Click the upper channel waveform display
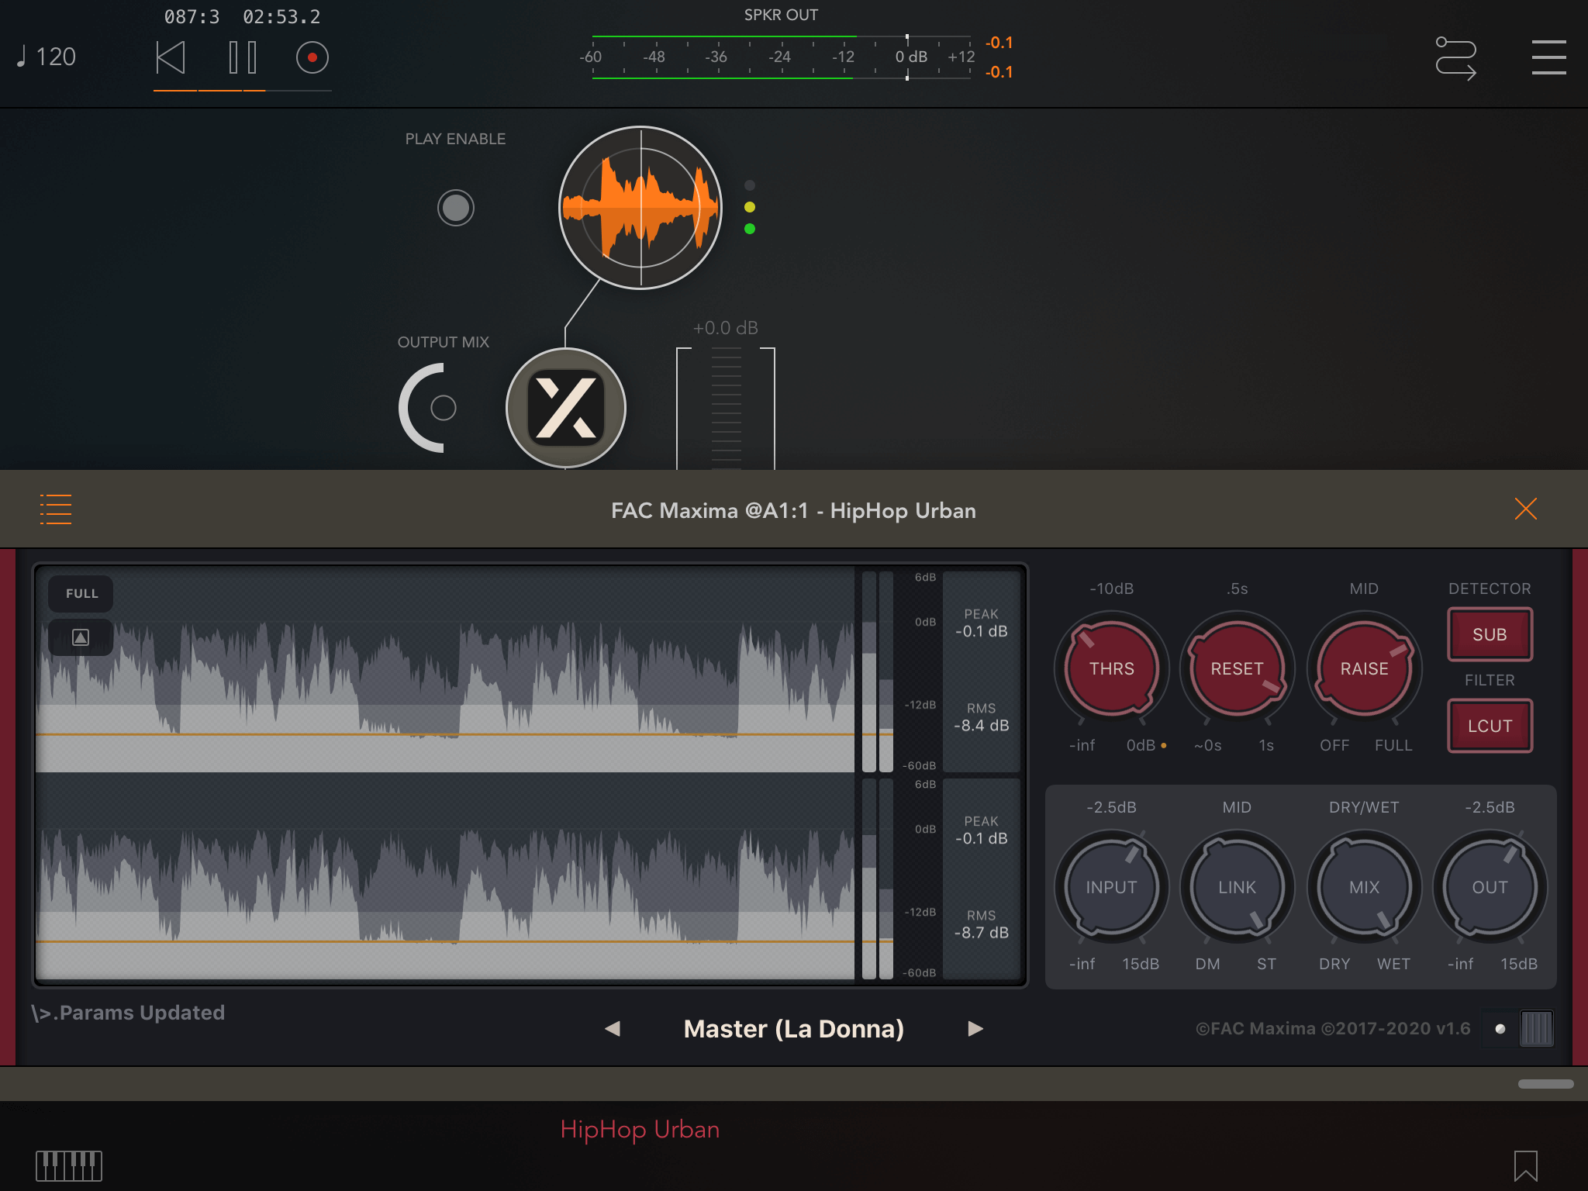Viewport: 1588px width, 1191px height. point(445,669)
